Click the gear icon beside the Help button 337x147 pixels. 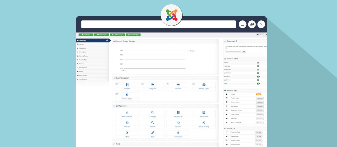click(x=266, y=35)
